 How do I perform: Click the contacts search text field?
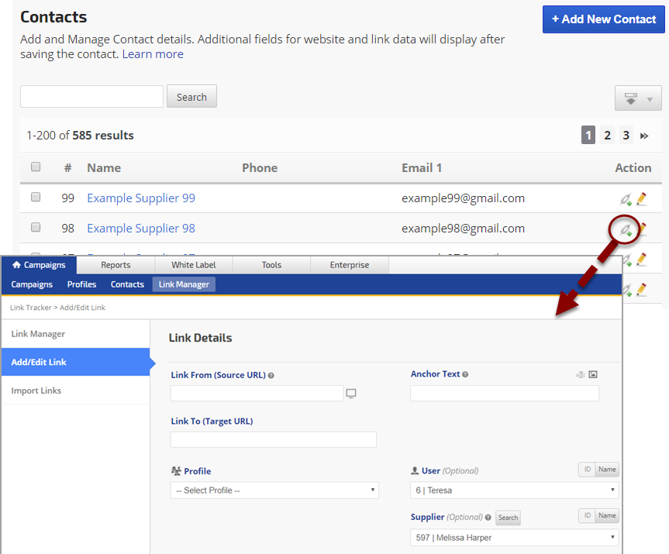(91, 97)
